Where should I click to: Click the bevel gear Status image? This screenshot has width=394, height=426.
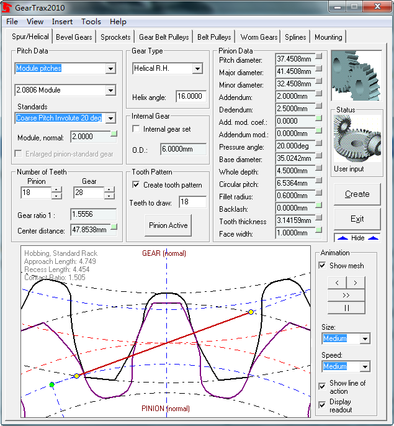tap(357, 138)
